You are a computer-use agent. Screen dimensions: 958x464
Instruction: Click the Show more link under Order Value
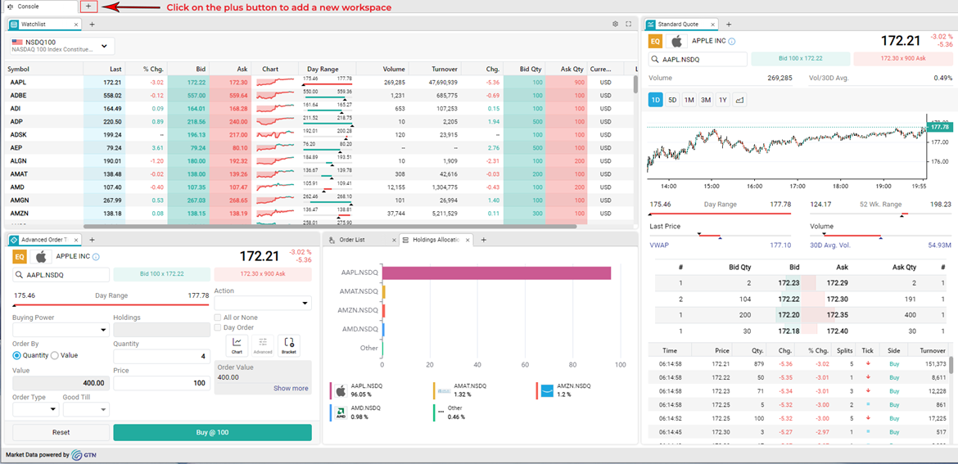pos(291,388)
